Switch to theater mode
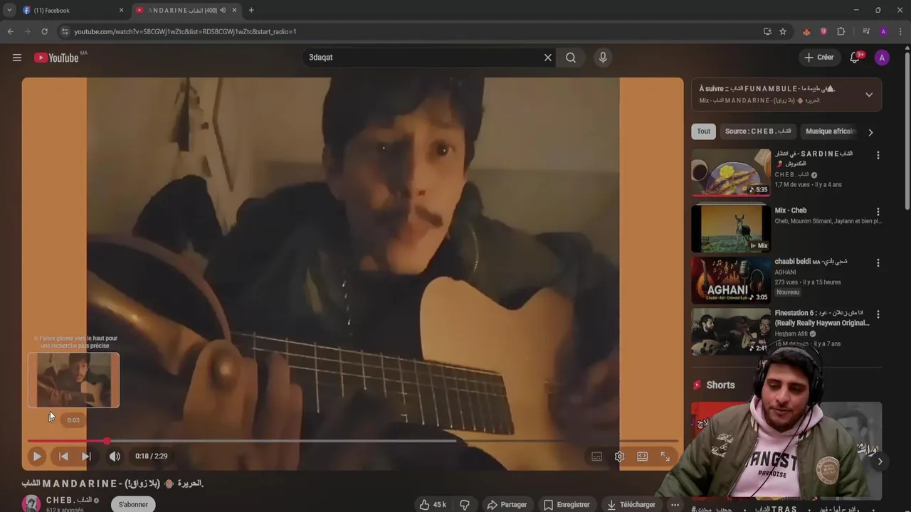The image size is (911, 512). coord(643,457)
